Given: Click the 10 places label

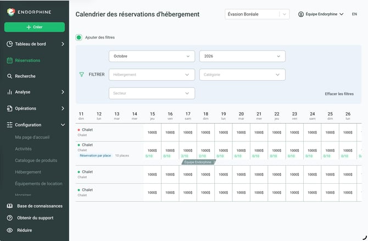Looking at the screenshot, I should point(122,156).
